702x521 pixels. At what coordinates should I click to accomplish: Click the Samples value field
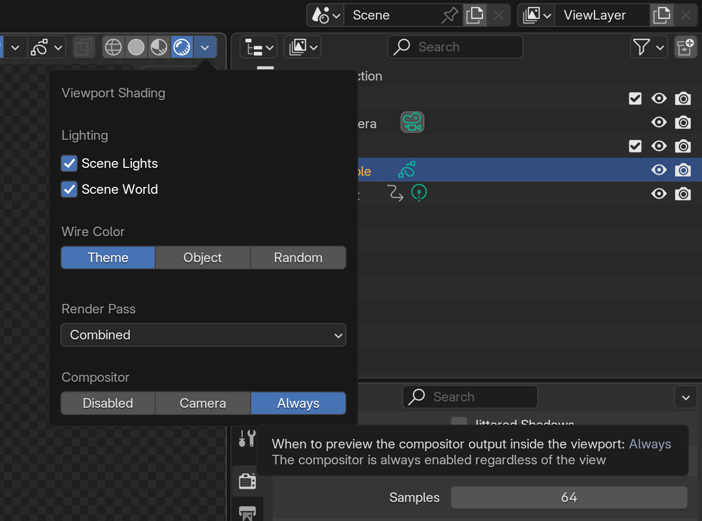coord(569,498)
